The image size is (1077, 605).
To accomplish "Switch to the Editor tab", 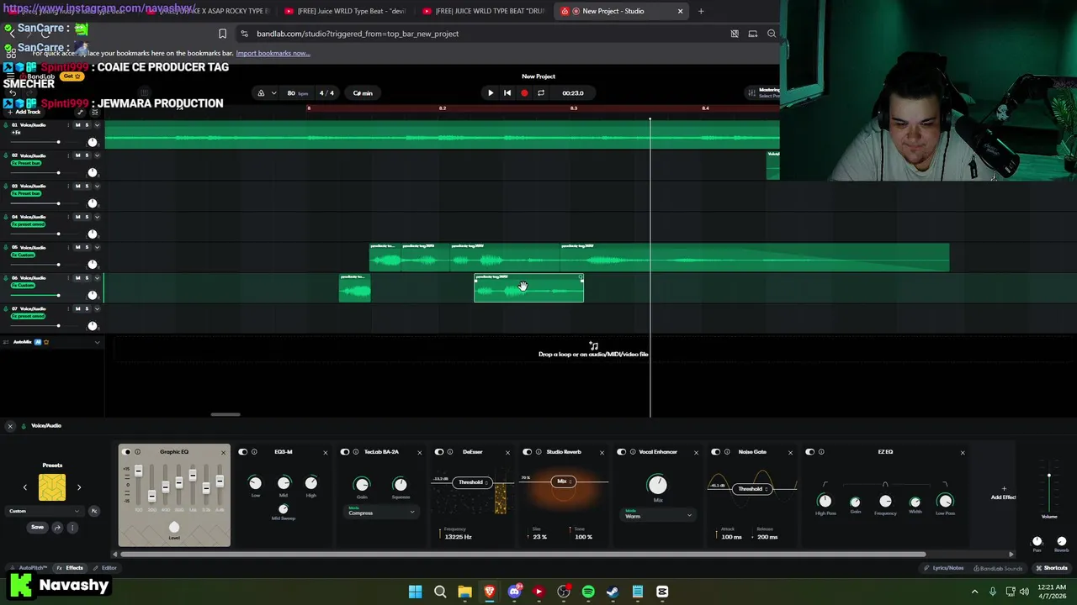I will pos(105,568).
